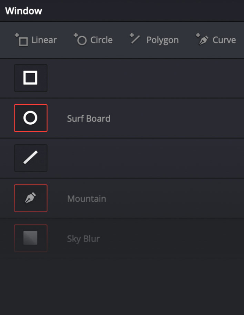
Task: Disable the Surf Board circle window
Action: pyautogui.click(x=31, y=118)
